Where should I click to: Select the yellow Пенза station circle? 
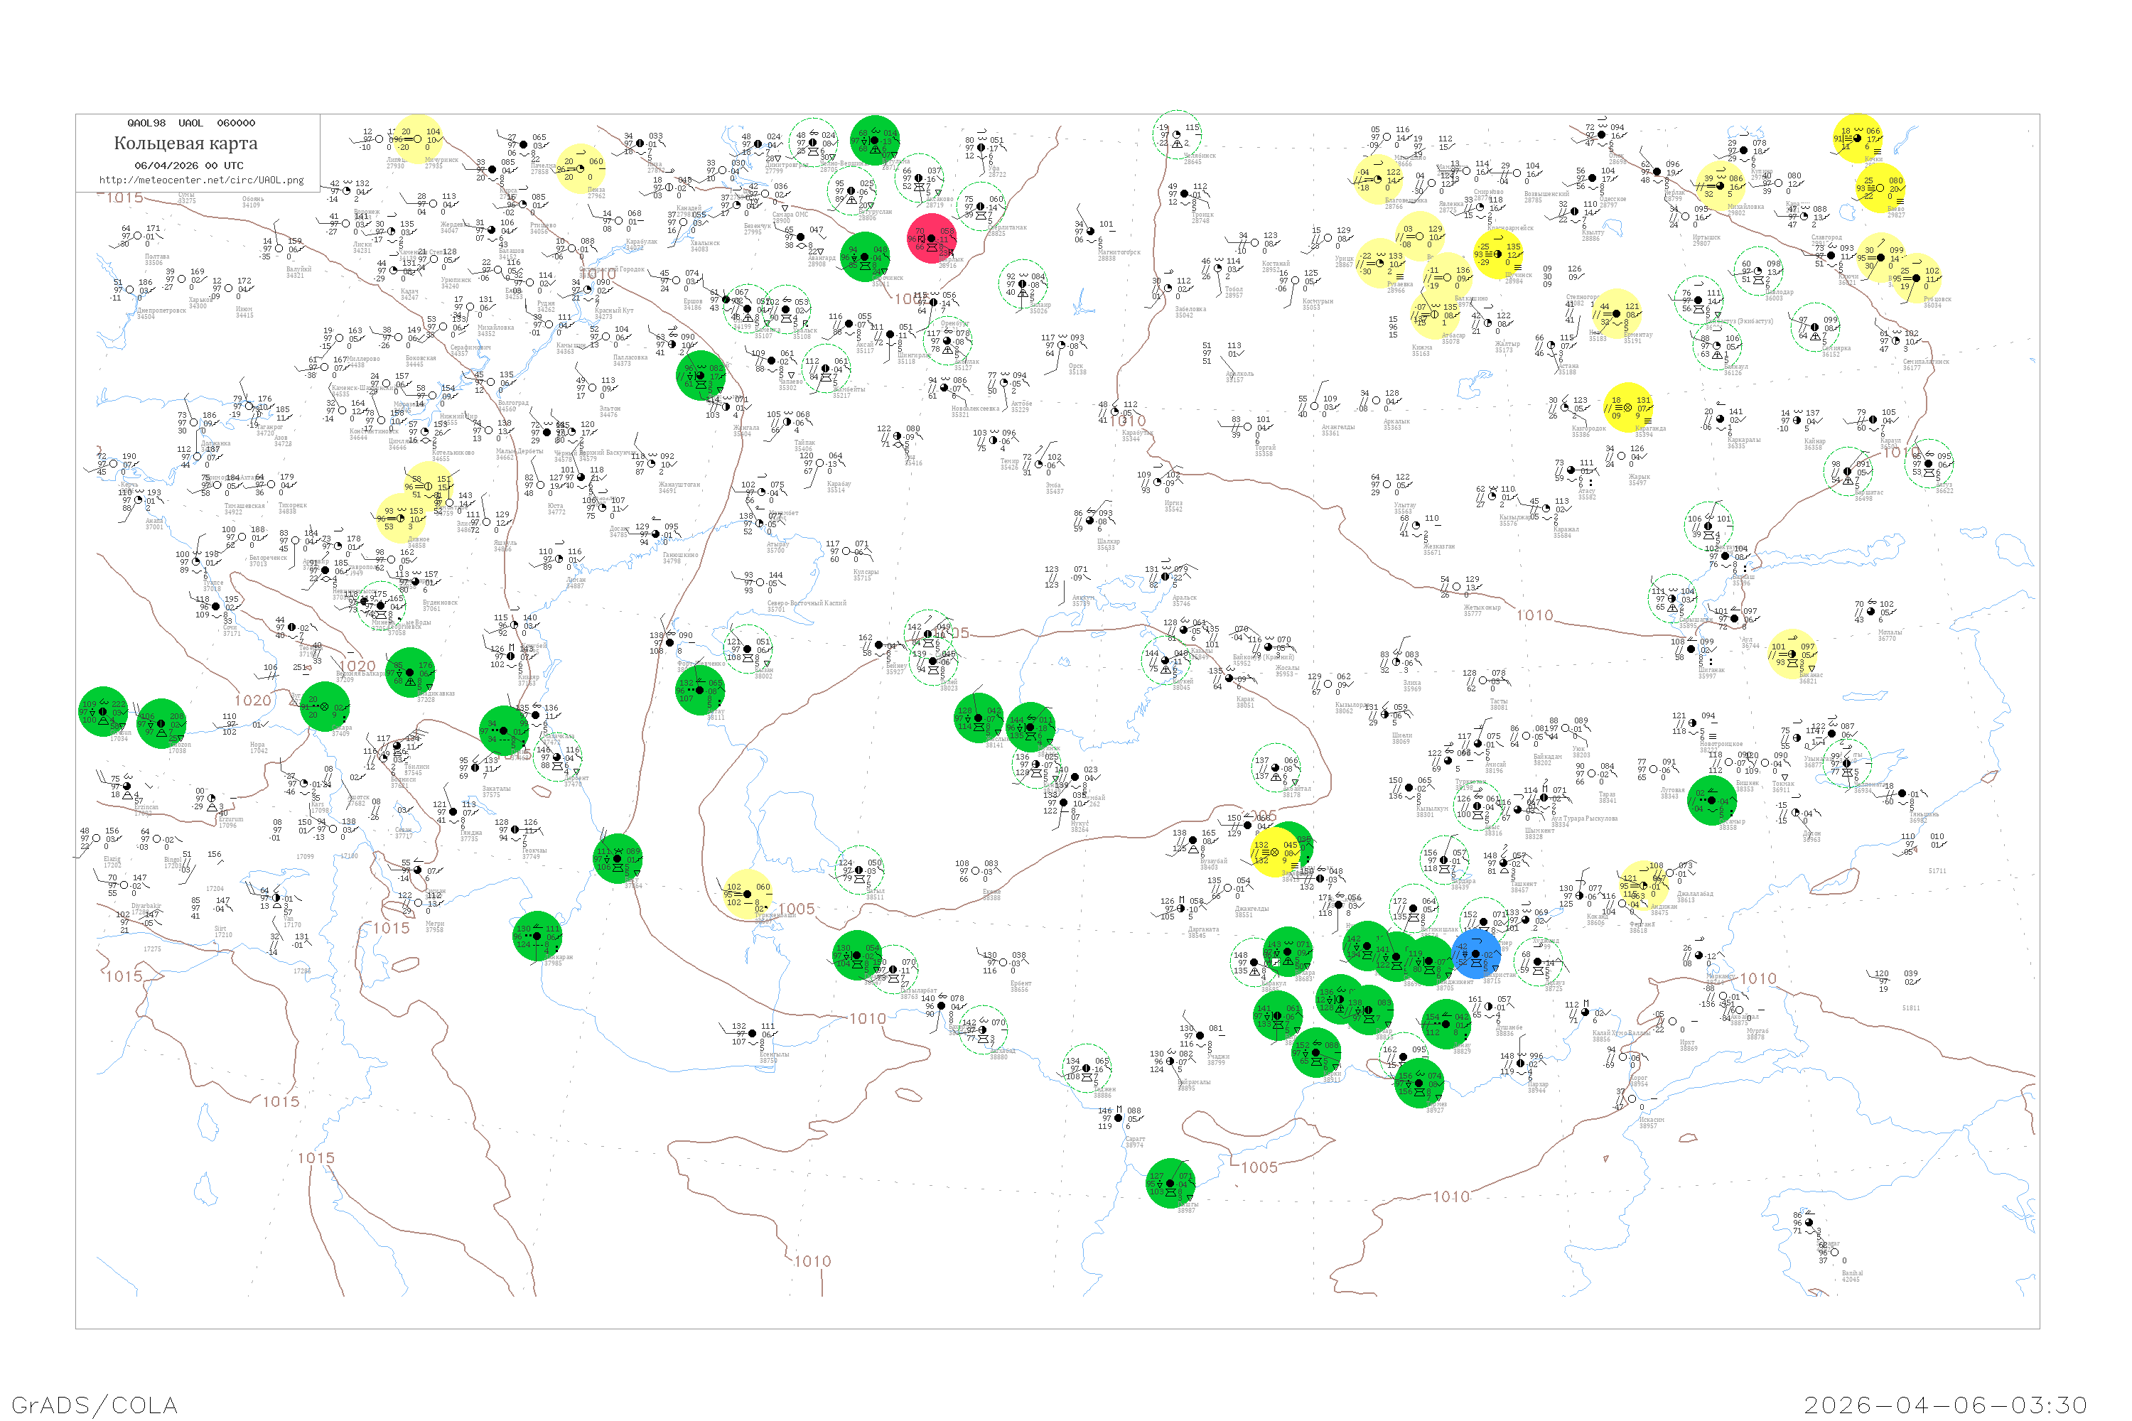coord(580,168)
